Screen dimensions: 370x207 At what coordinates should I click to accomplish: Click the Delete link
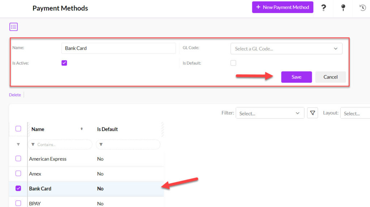[x=15, y=95]
